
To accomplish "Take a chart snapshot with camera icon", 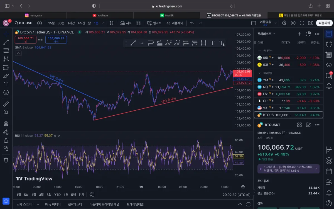I will 311,23.
